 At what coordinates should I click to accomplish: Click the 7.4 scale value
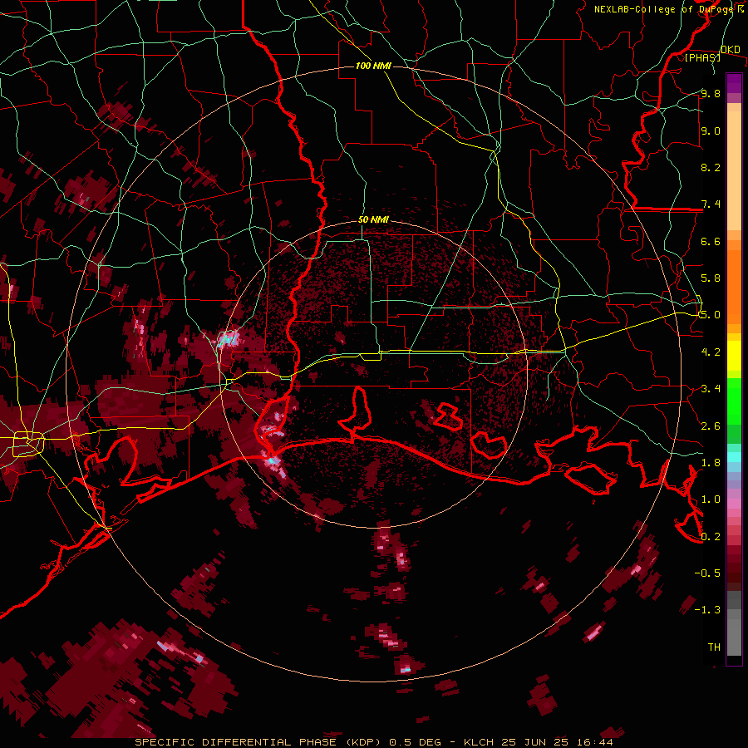pyautogui.click(x=711, y=204)
